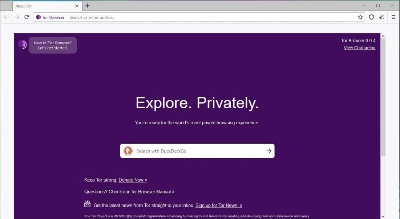Open the hamburger menu
The height and width of the screenshot is (219, 400).
tap(393, 17)
